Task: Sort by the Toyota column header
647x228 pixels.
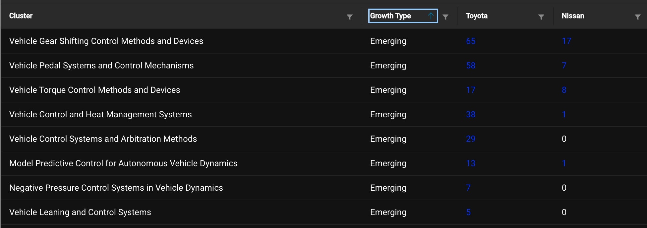Action: pyautogui.click(x=477, y=16)
